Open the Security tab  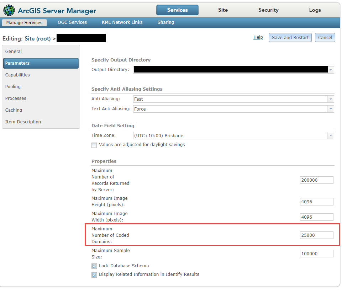(x=268, y=10)
